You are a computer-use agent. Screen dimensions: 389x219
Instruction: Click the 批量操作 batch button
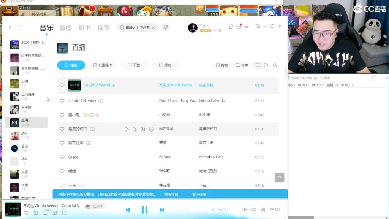click(103, 65)
